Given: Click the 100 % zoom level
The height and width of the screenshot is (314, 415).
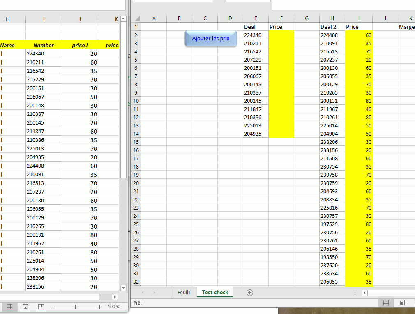Looking at the screenshot, I should (x=114, y=307).
